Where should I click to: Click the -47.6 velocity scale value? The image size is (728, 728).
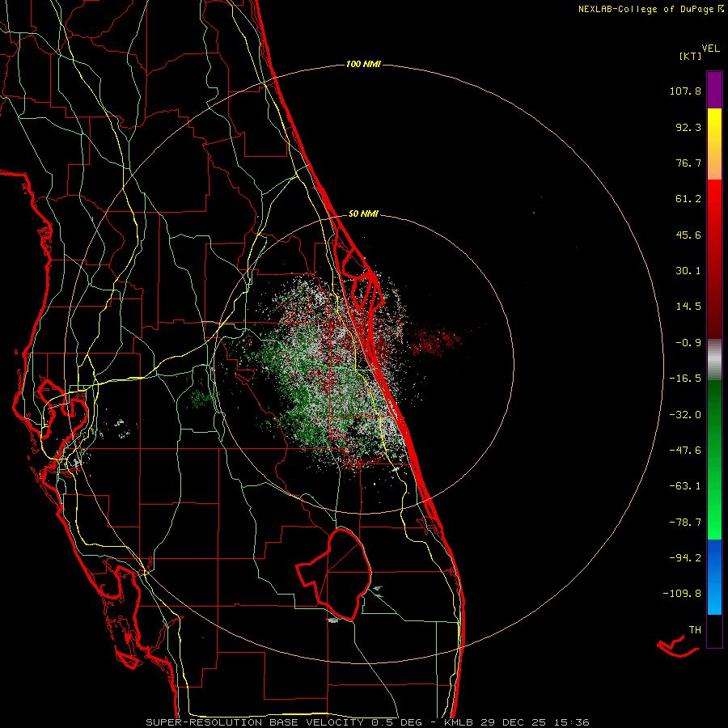click(x=685, y=451)
